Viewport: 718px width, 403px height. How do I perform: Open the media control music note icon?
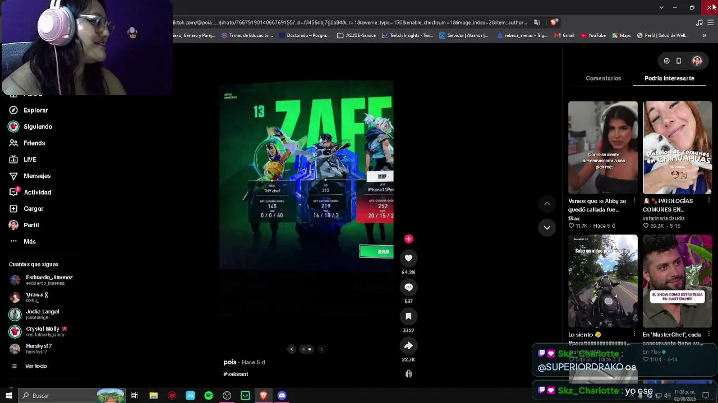pos(699,22)
